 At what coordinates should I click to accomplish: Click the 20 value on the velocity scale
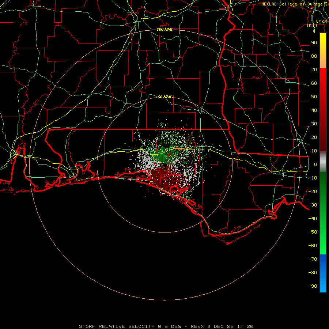point(314,137)
